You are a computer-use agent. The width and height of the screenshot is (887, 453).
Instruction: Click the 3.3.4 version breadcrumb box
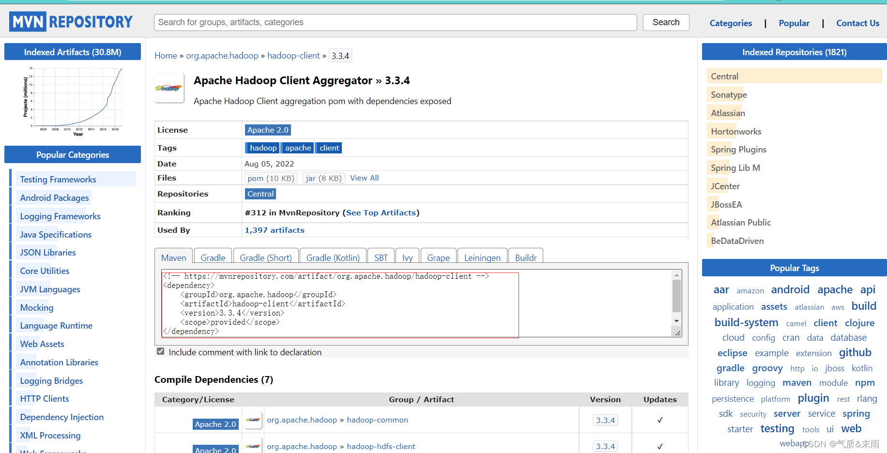pyautogui.click(x=340, y=56)
